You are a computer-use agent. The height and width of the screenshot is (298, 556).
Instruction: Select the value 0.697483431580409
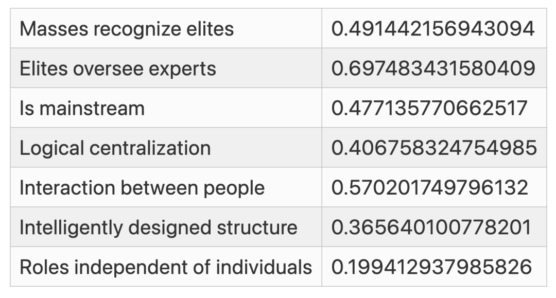(433, 68)
